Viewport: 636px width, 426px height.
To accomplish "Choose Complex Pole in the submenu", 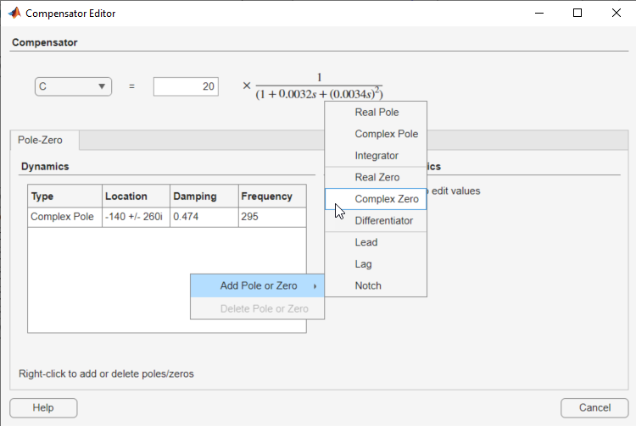I will (386, 134).
